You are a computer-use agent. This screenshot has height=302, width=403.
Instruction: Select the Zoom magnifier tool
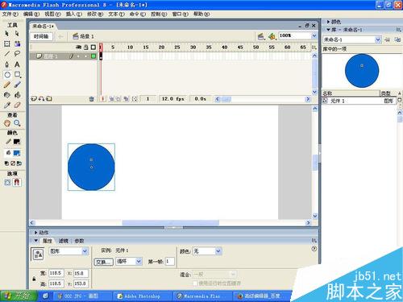(x=17, y=123)
